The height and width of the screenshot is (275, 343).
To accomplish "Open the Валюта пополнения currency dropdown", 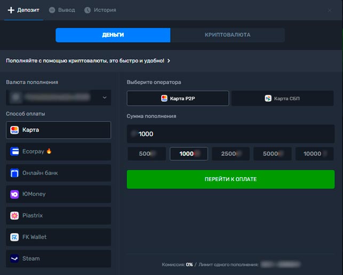I will [58, 97].
